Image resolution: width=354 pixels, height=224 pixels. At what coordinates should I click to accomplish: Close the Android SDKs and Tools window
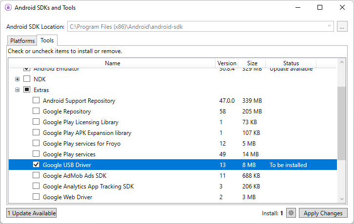coord(342,8)
